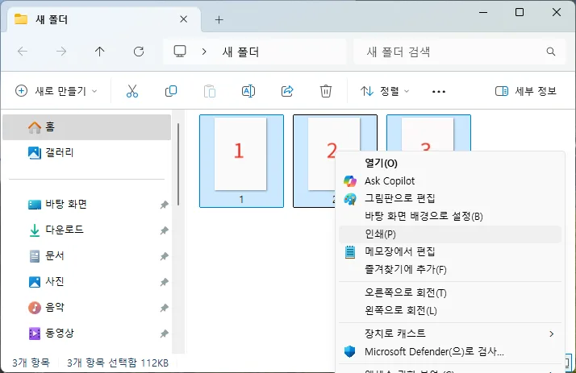The image size is (576, 373).
Task: Click the navigation pane scrollbar
Action: pyautogui.click(x=178, y=164)
